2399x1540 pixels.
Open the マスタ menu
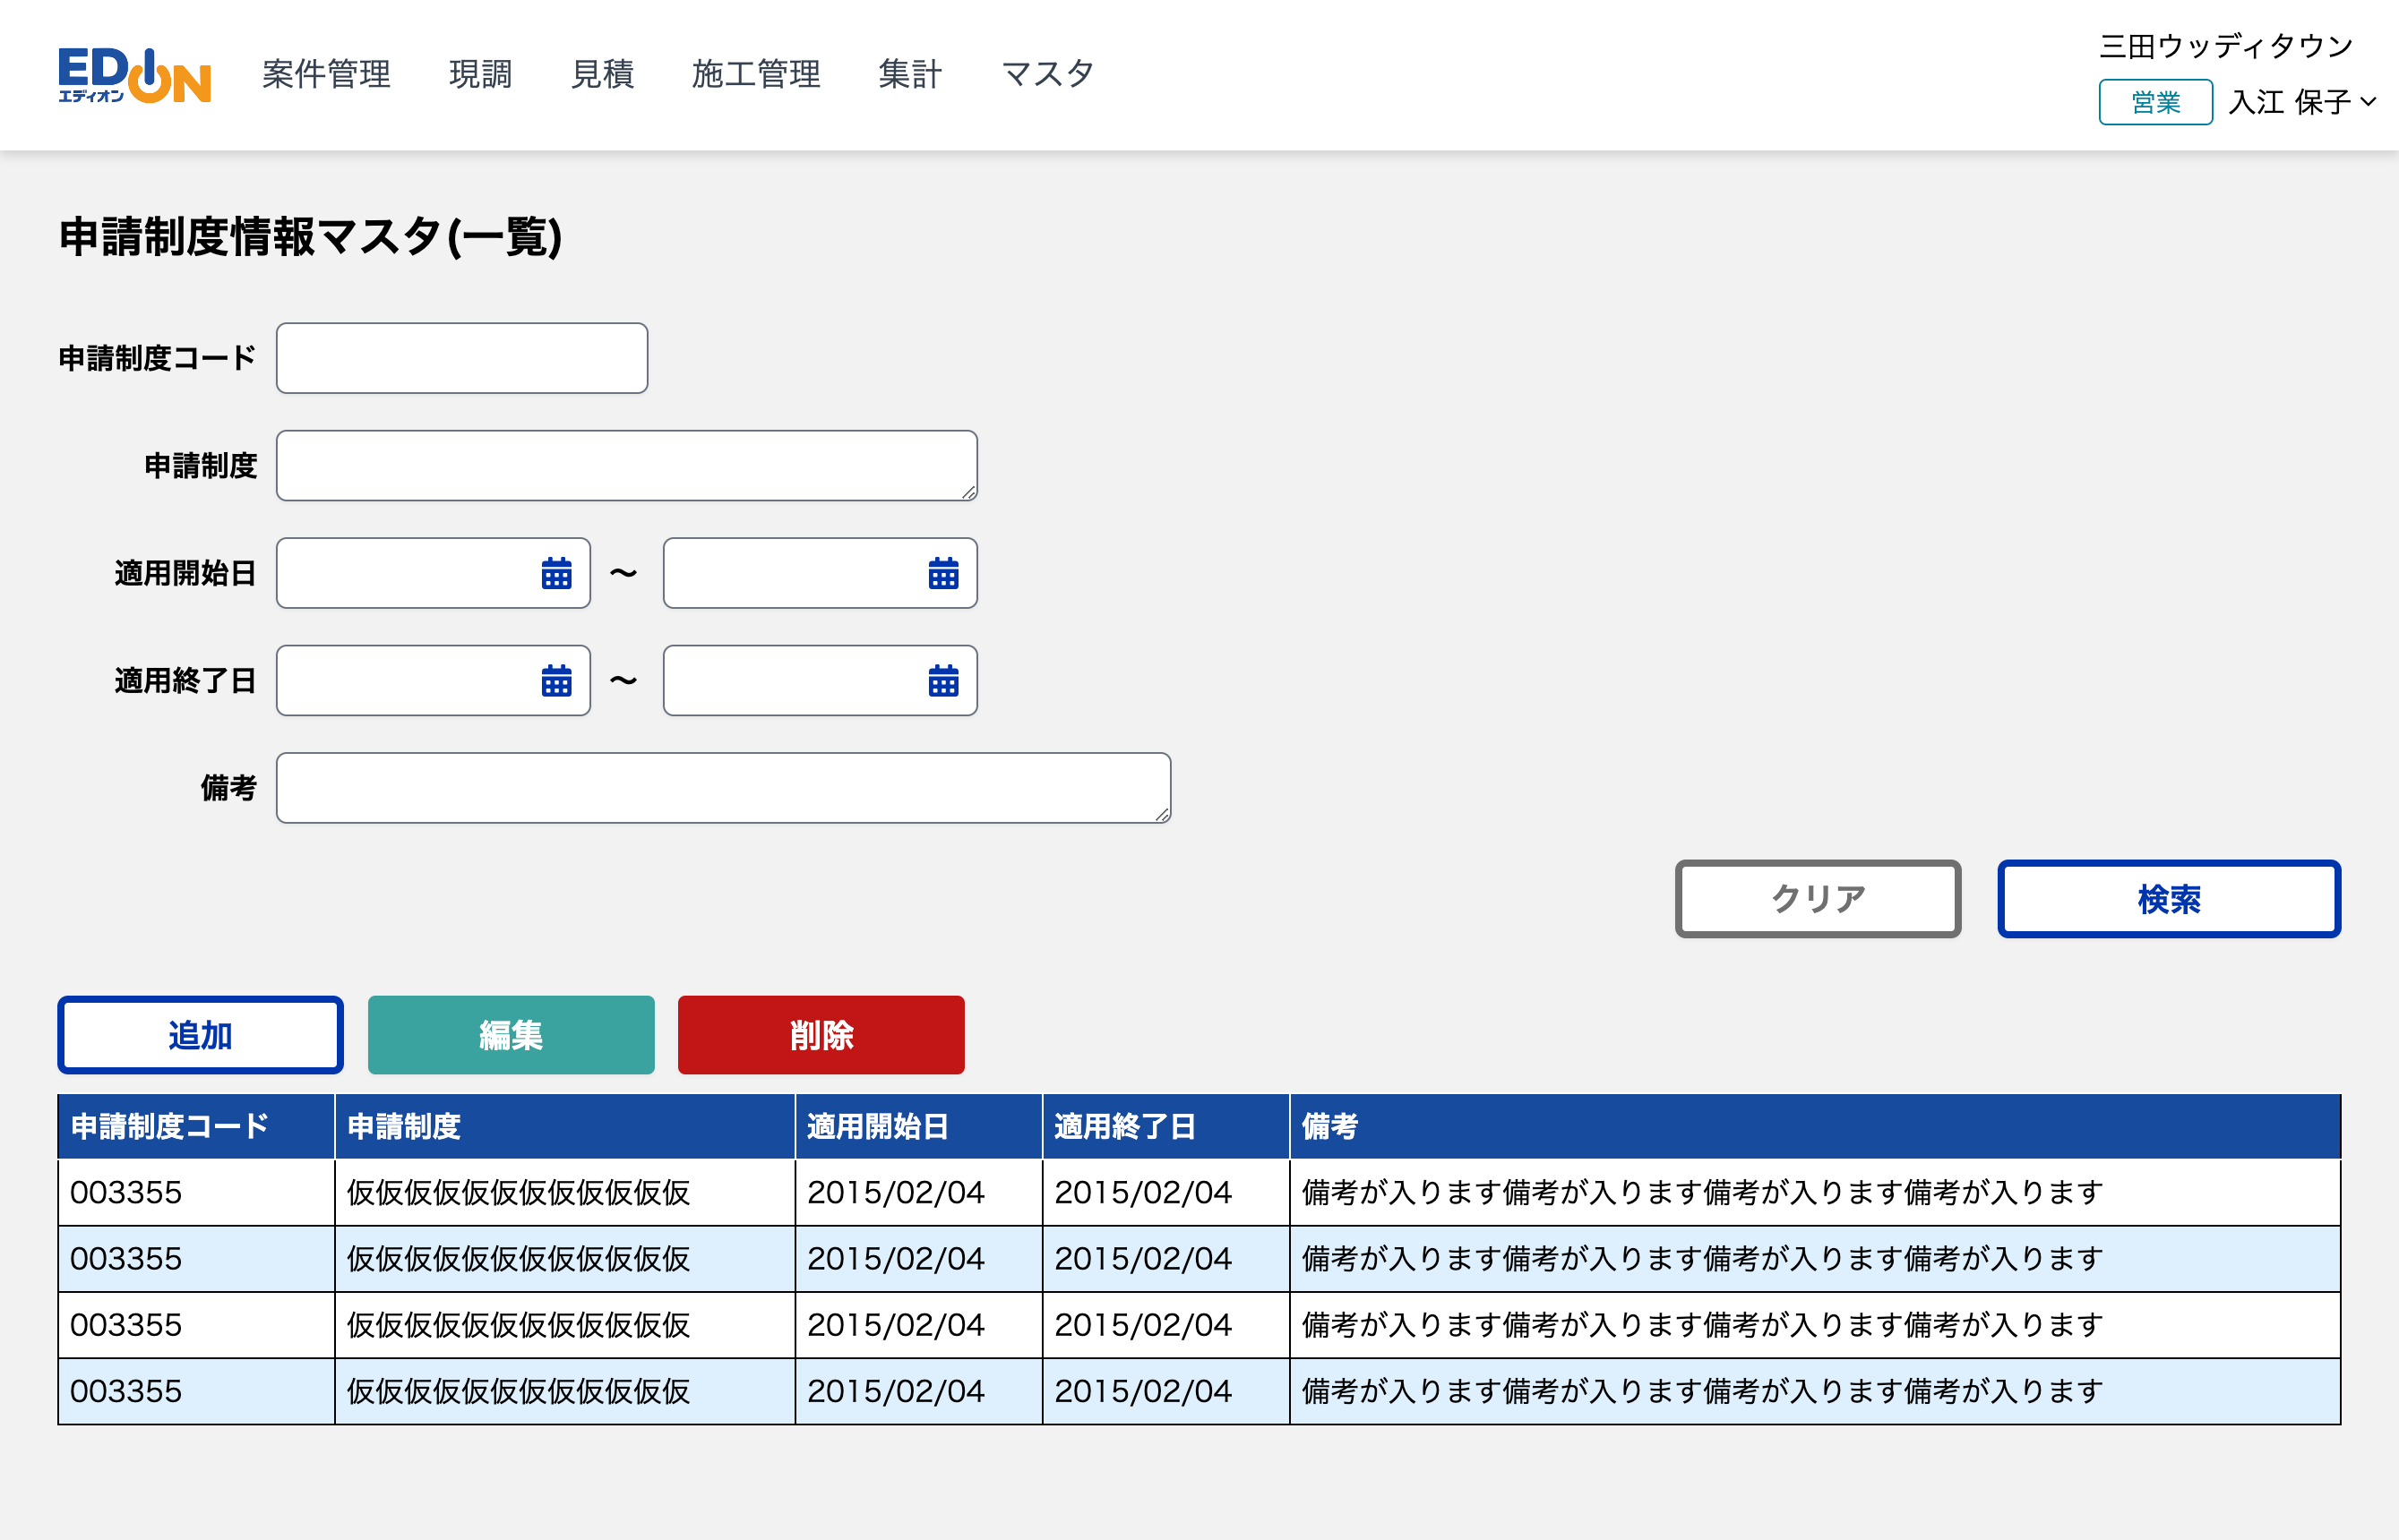pos(1047,74)
